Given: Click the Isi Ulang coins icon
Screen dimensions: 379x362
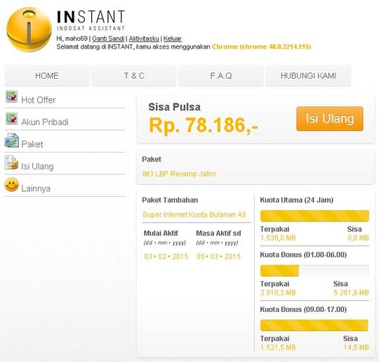Looking at the screenshot, I should tap(12, 162).
